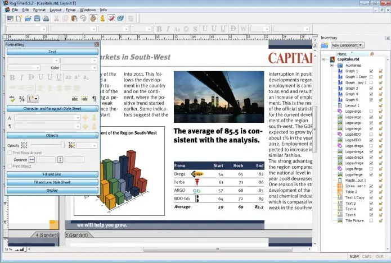Check the Graph 1 Copy checkbox
The height and width of the screenshot is (263, 391).
[x=371, y=77]
